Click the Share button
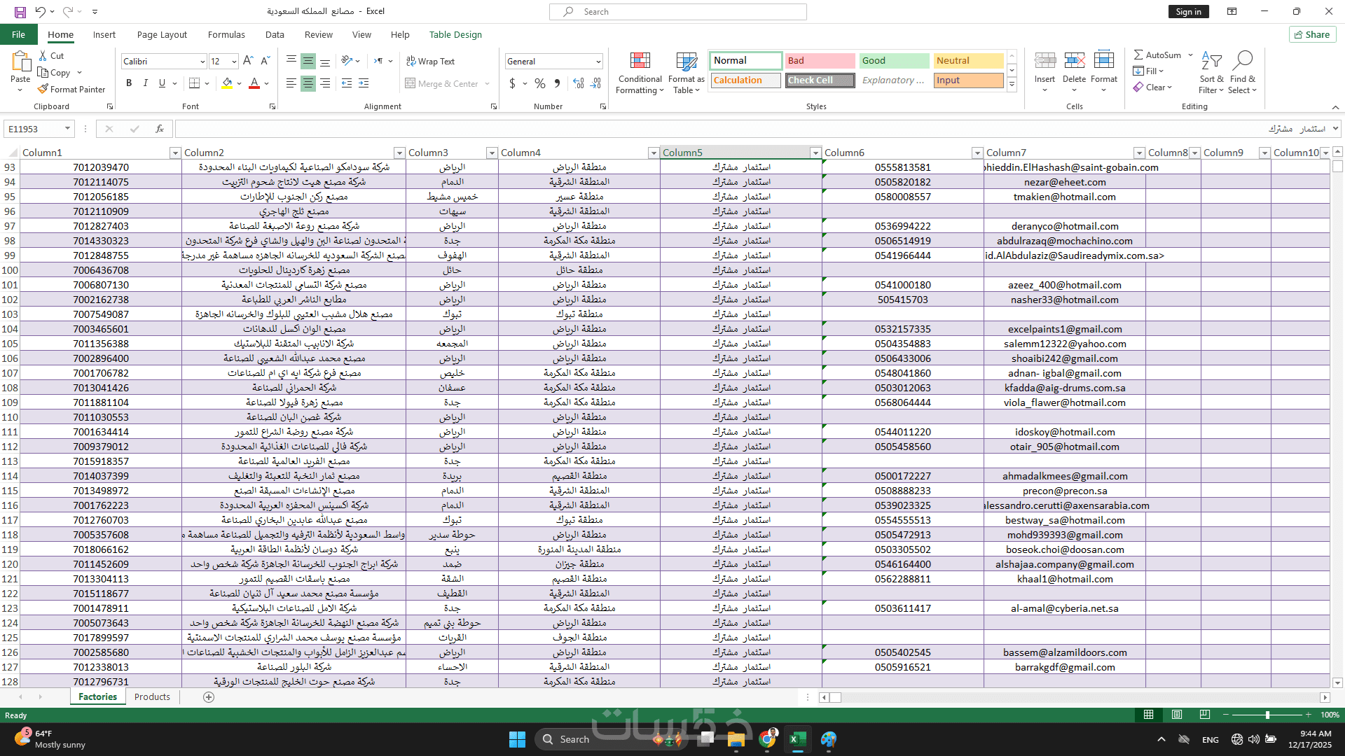 coord(1312,34)
